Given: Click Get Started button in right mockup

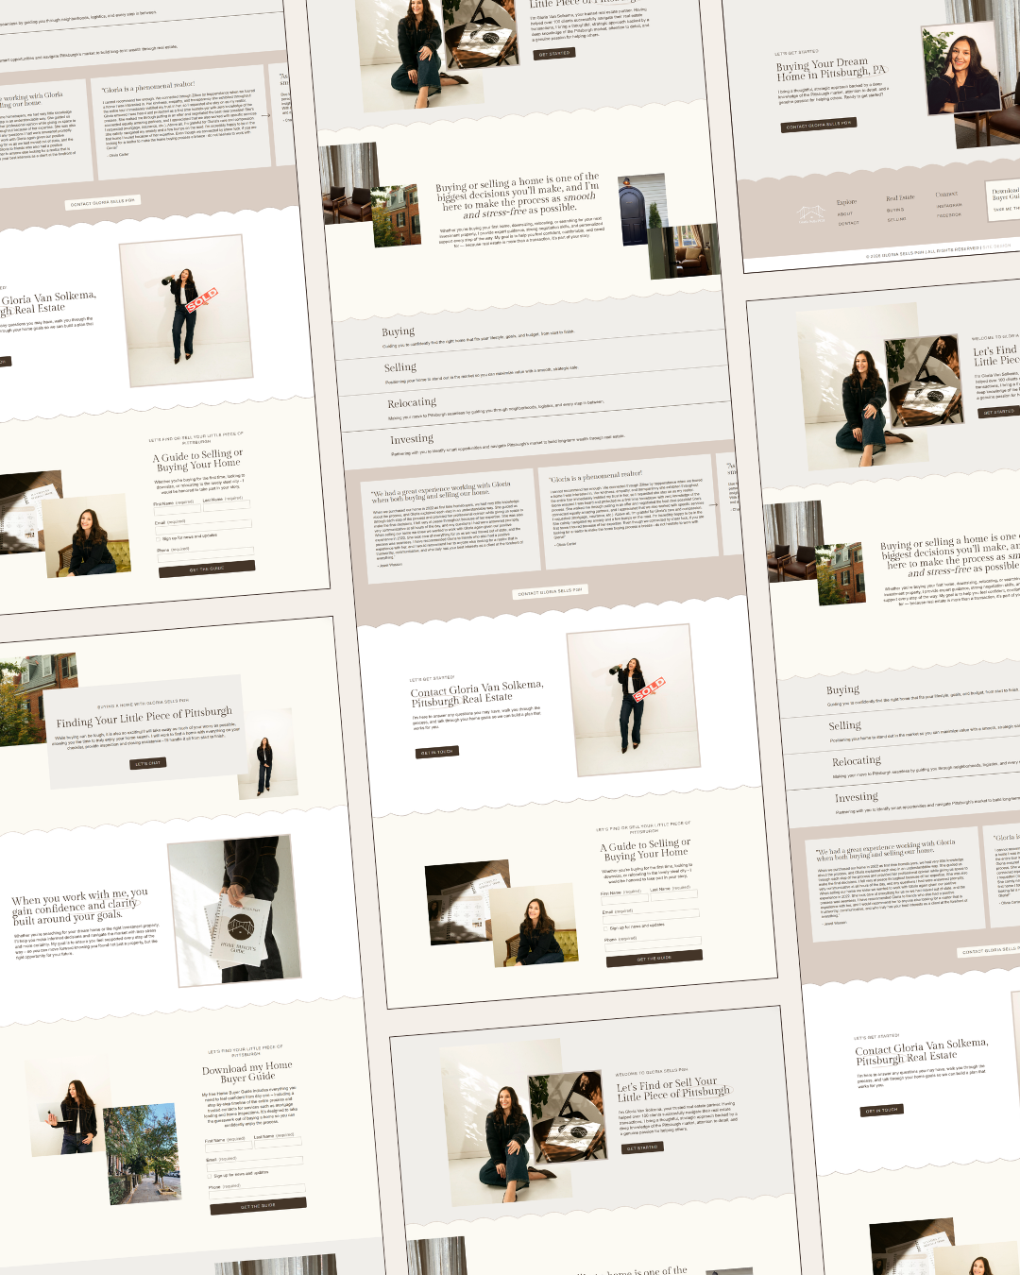Looking at the screenshot, I should click(998, 412).
